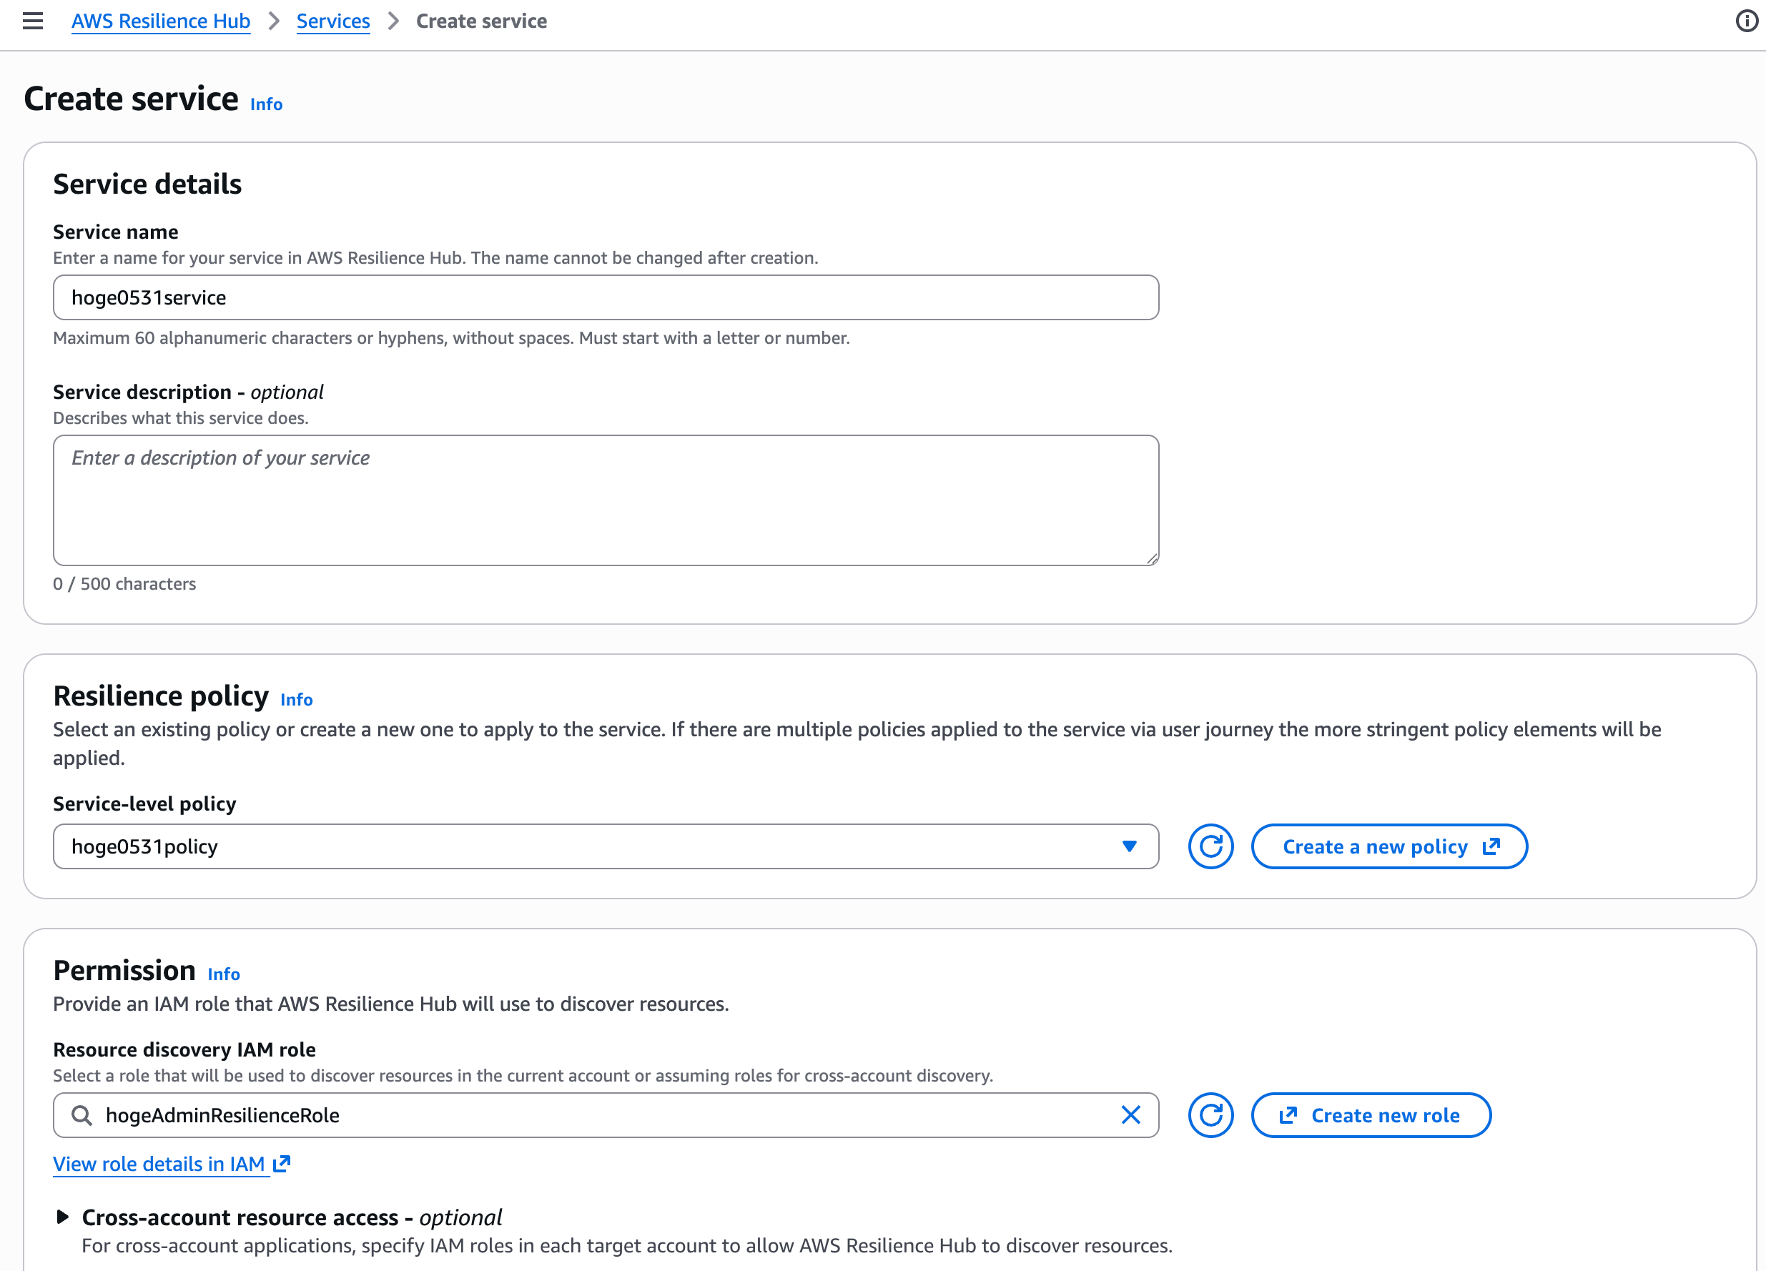The width and height of the screenshot is (1766, 1271).
Task: Click into the Service description textarea
Action: (x=606, y=500)
